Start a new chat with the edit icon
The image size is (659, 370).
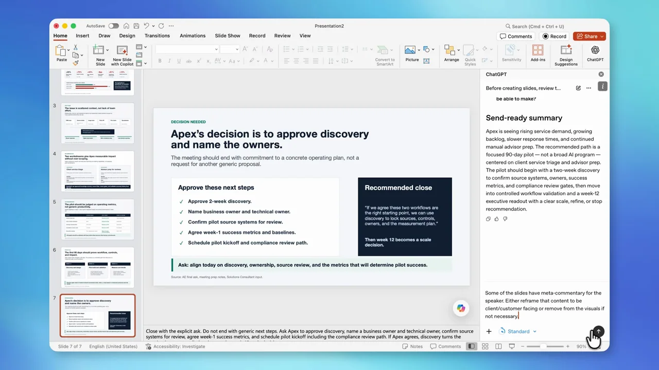pos(578,88)
